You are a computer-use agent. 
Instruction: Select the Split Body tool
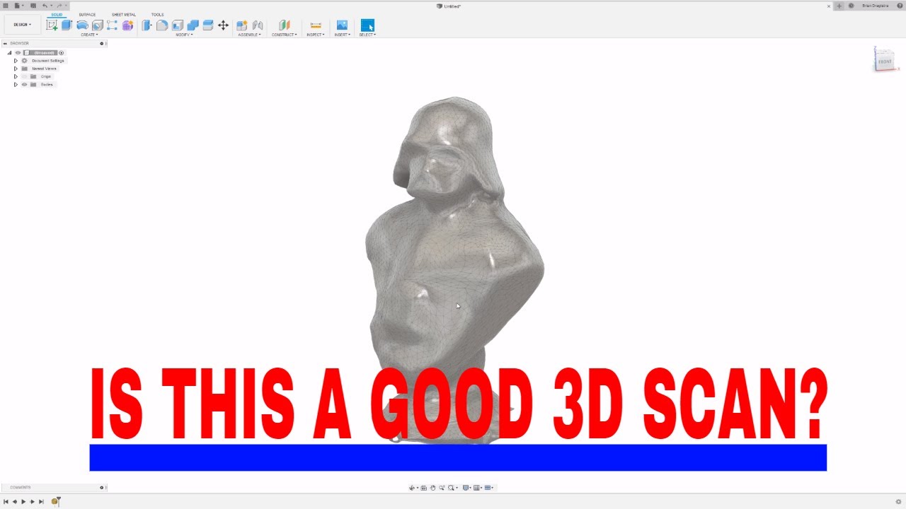click(x=208, y=25)
